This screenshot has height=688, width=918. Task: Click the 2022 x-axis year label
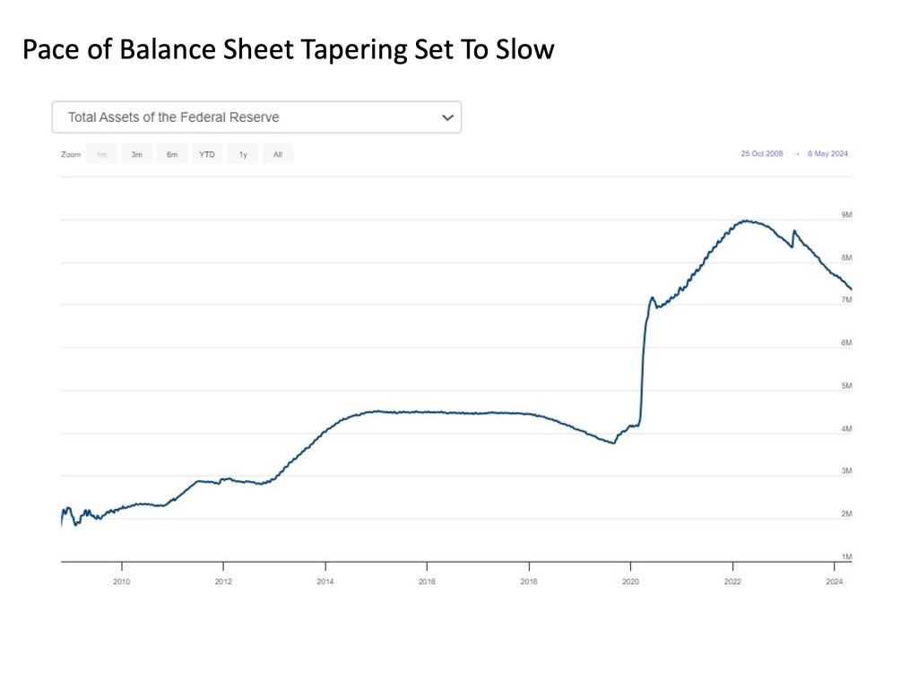pos(732,581)
